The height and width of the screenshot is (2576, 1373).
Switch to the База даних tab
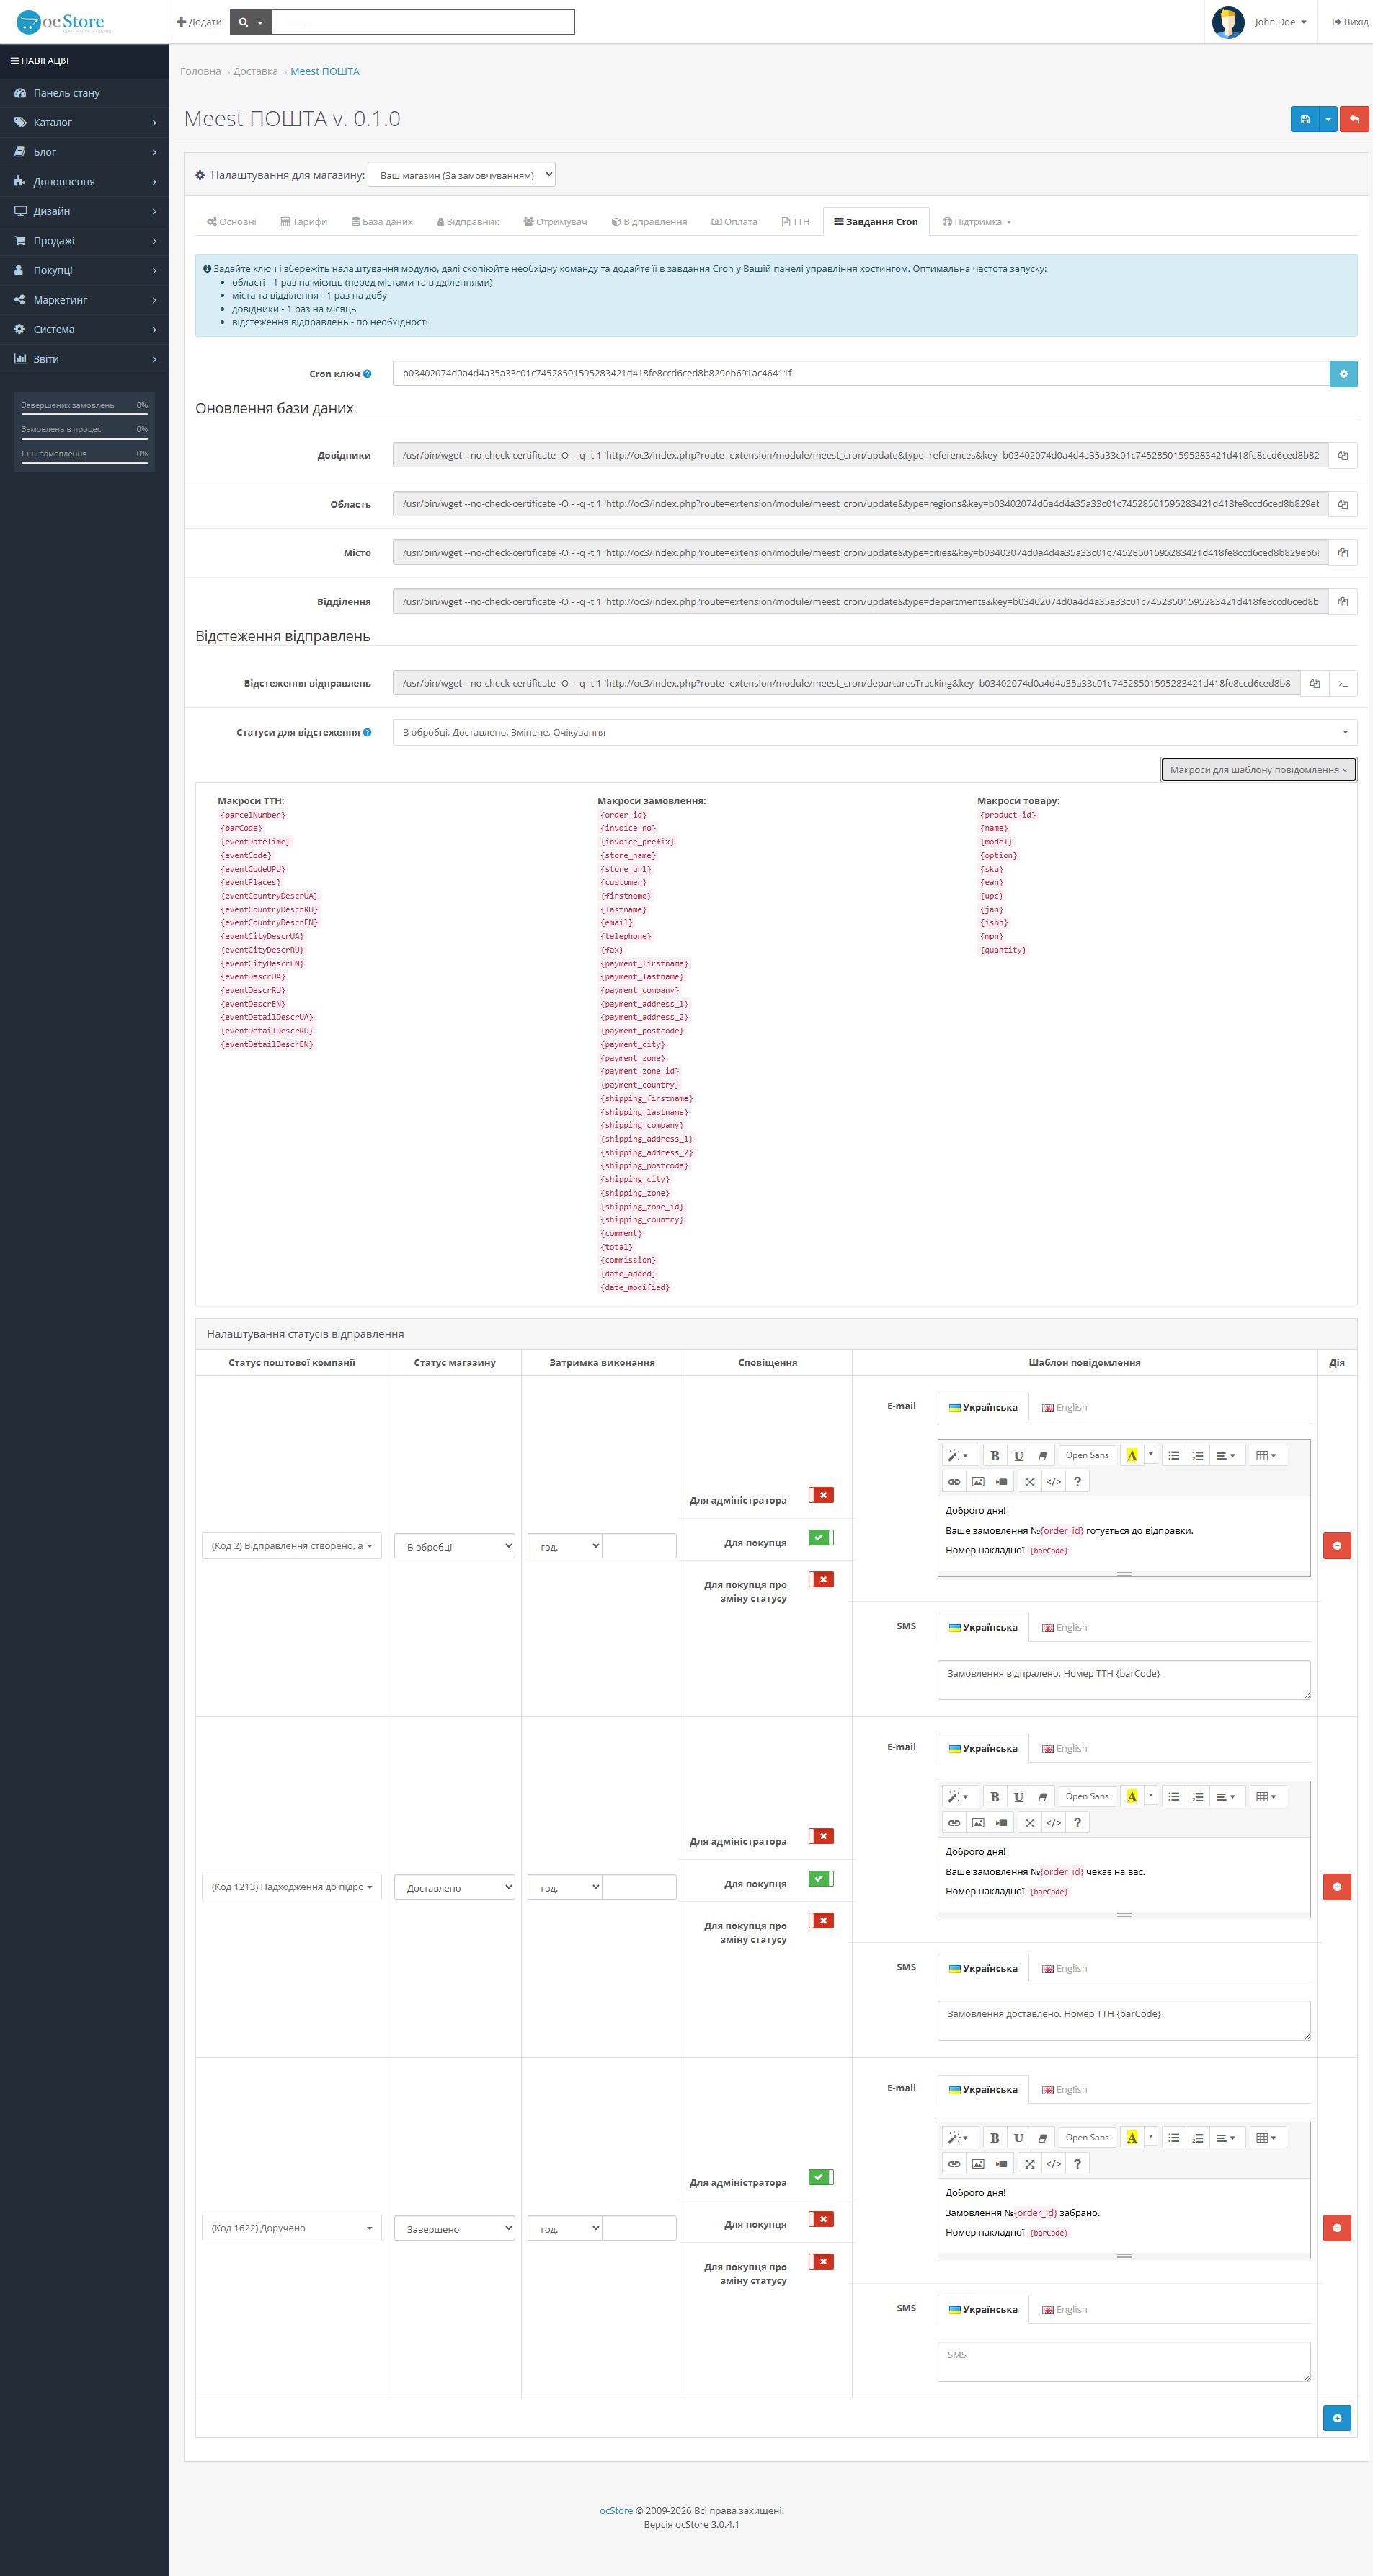382,222
